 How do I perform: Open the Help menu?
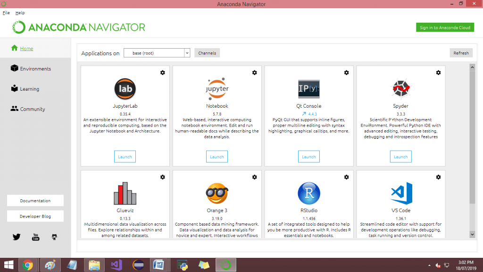click(x=20, y=13)
